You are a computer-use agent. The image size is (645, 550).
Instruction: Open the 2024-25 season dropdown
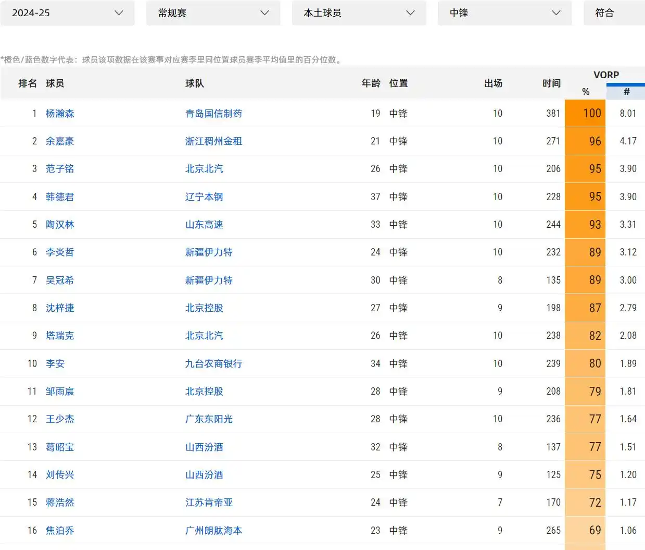(x=67, y=13)
